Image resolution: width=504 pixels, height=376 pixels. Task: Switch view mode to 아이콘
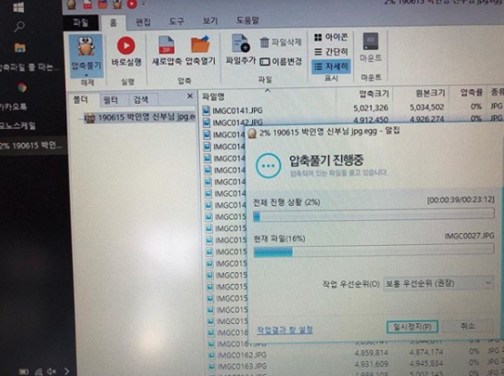331,37
